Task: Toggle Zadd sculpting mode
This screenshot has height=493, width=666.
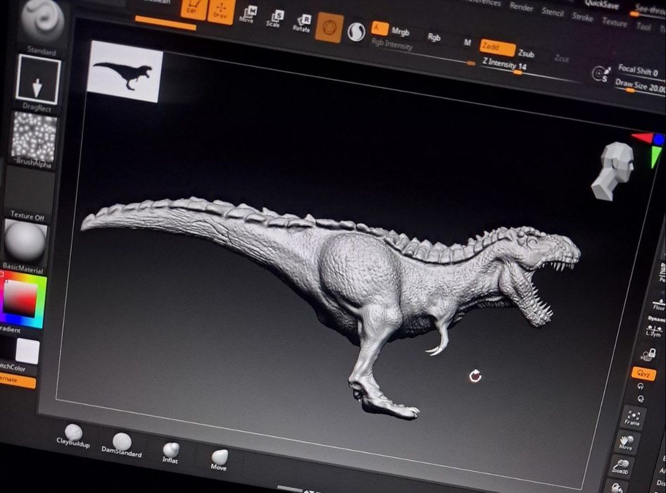Action: coord(497,48)
